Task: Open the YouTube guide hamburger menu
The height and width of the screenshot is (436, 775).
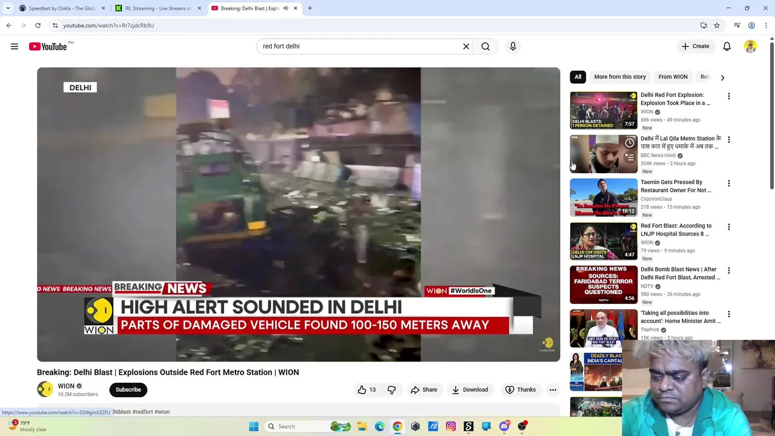Action: pyautogui.click(x=15, y=46)
